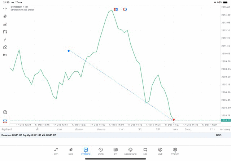The image size is (231, 161).
Task: Tap the red sell marker at the 2203.23 price line
Action: (x=174, y=120)
